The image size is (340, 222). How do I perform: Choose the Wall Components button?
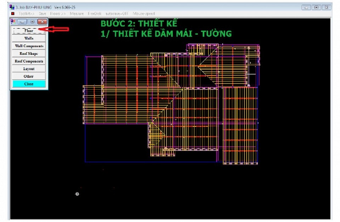[x=29, y=46]
